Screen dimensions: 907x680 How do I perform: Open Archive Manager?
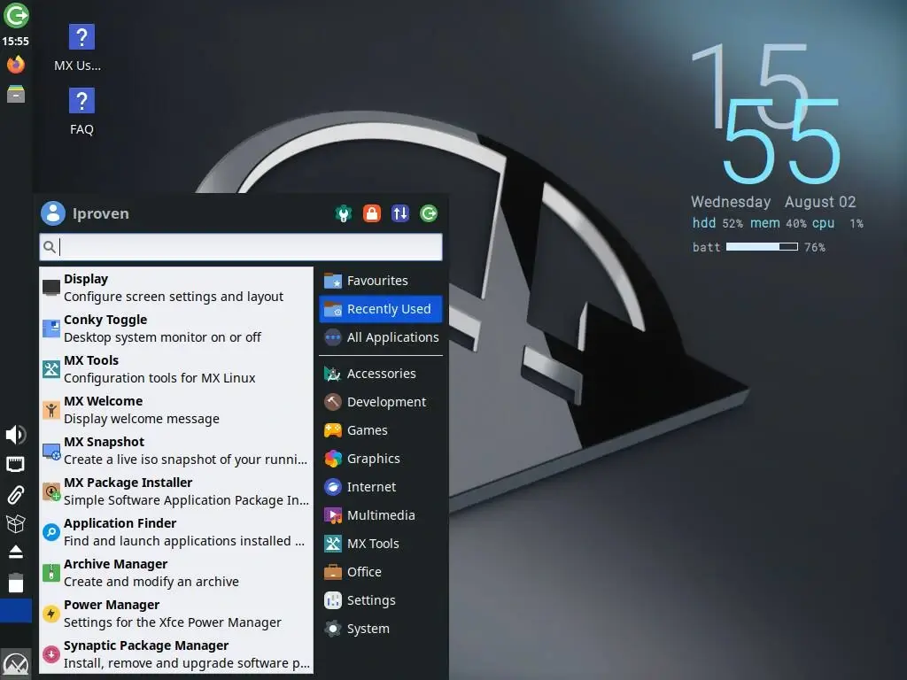coord(176,573)
